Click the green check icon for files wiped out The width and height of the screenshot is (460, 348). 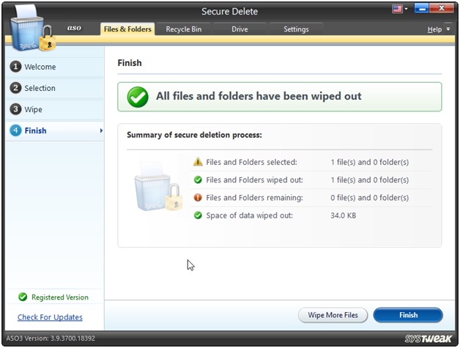198,179
